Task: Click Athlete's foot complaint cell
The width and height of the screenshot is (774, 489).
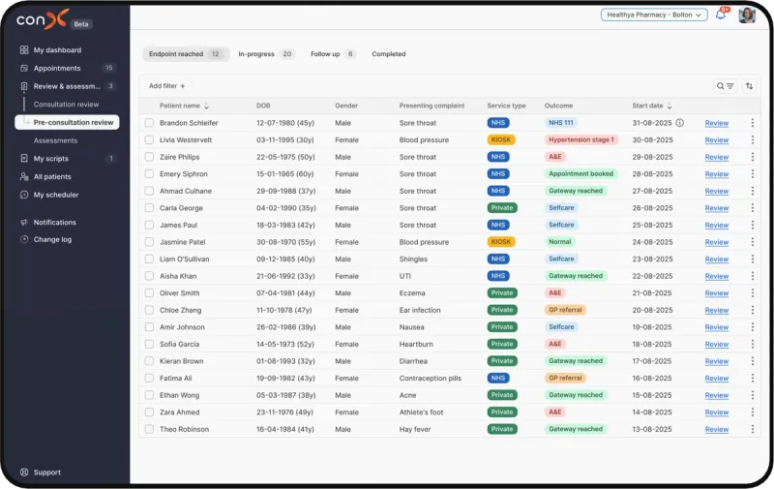Action: [421, 412]
